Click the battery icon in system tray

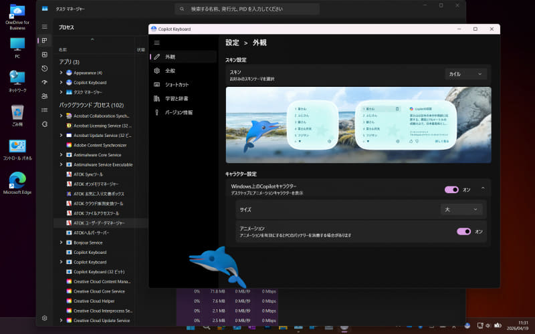point(498,325)
